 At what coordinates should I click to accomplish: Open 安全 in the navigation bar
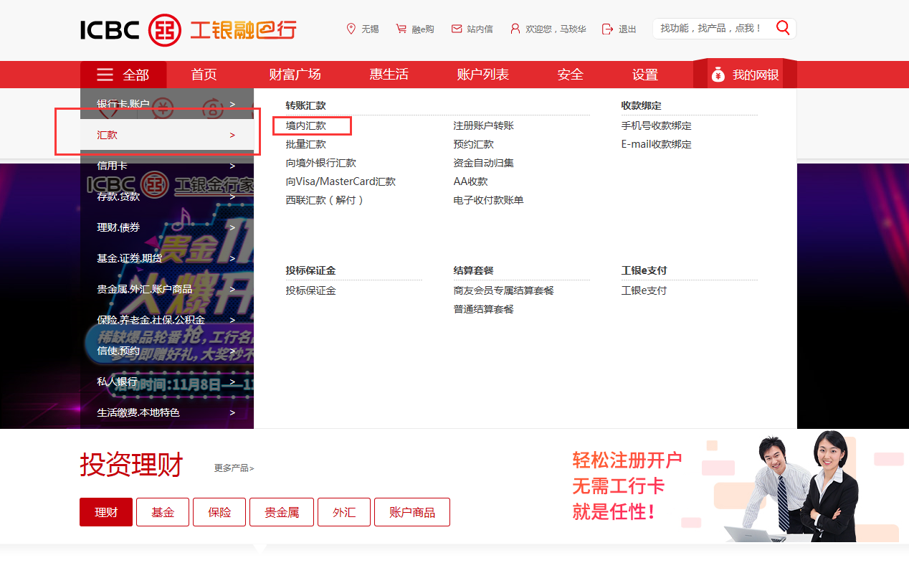tap(570, 75)
